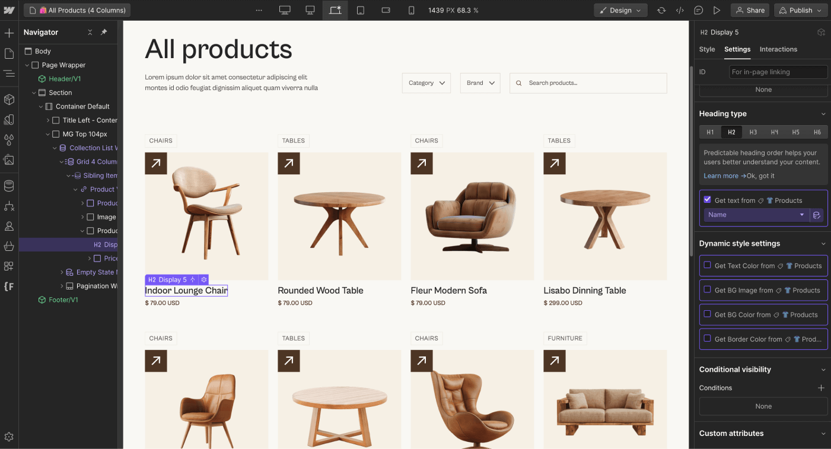This screenshot has height=449, width=831.
Task: Switch to the Style tab
Action: tap(707, 49)
